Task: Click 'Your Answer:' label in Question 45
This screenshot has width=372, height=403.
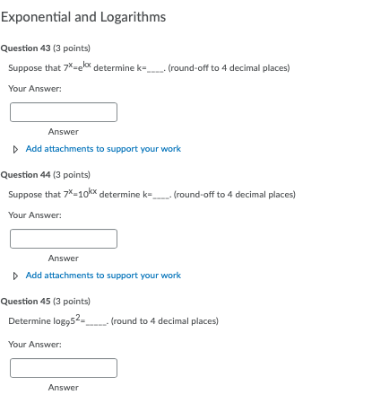Action: (35, 345)
